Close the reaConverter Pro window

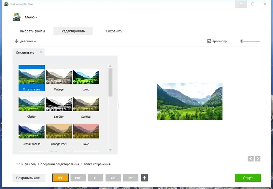coord(265,4)
